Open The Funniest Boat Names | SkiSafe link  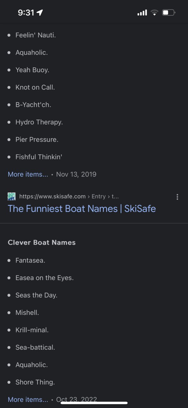pyautogui.click(x=82, y=209)
